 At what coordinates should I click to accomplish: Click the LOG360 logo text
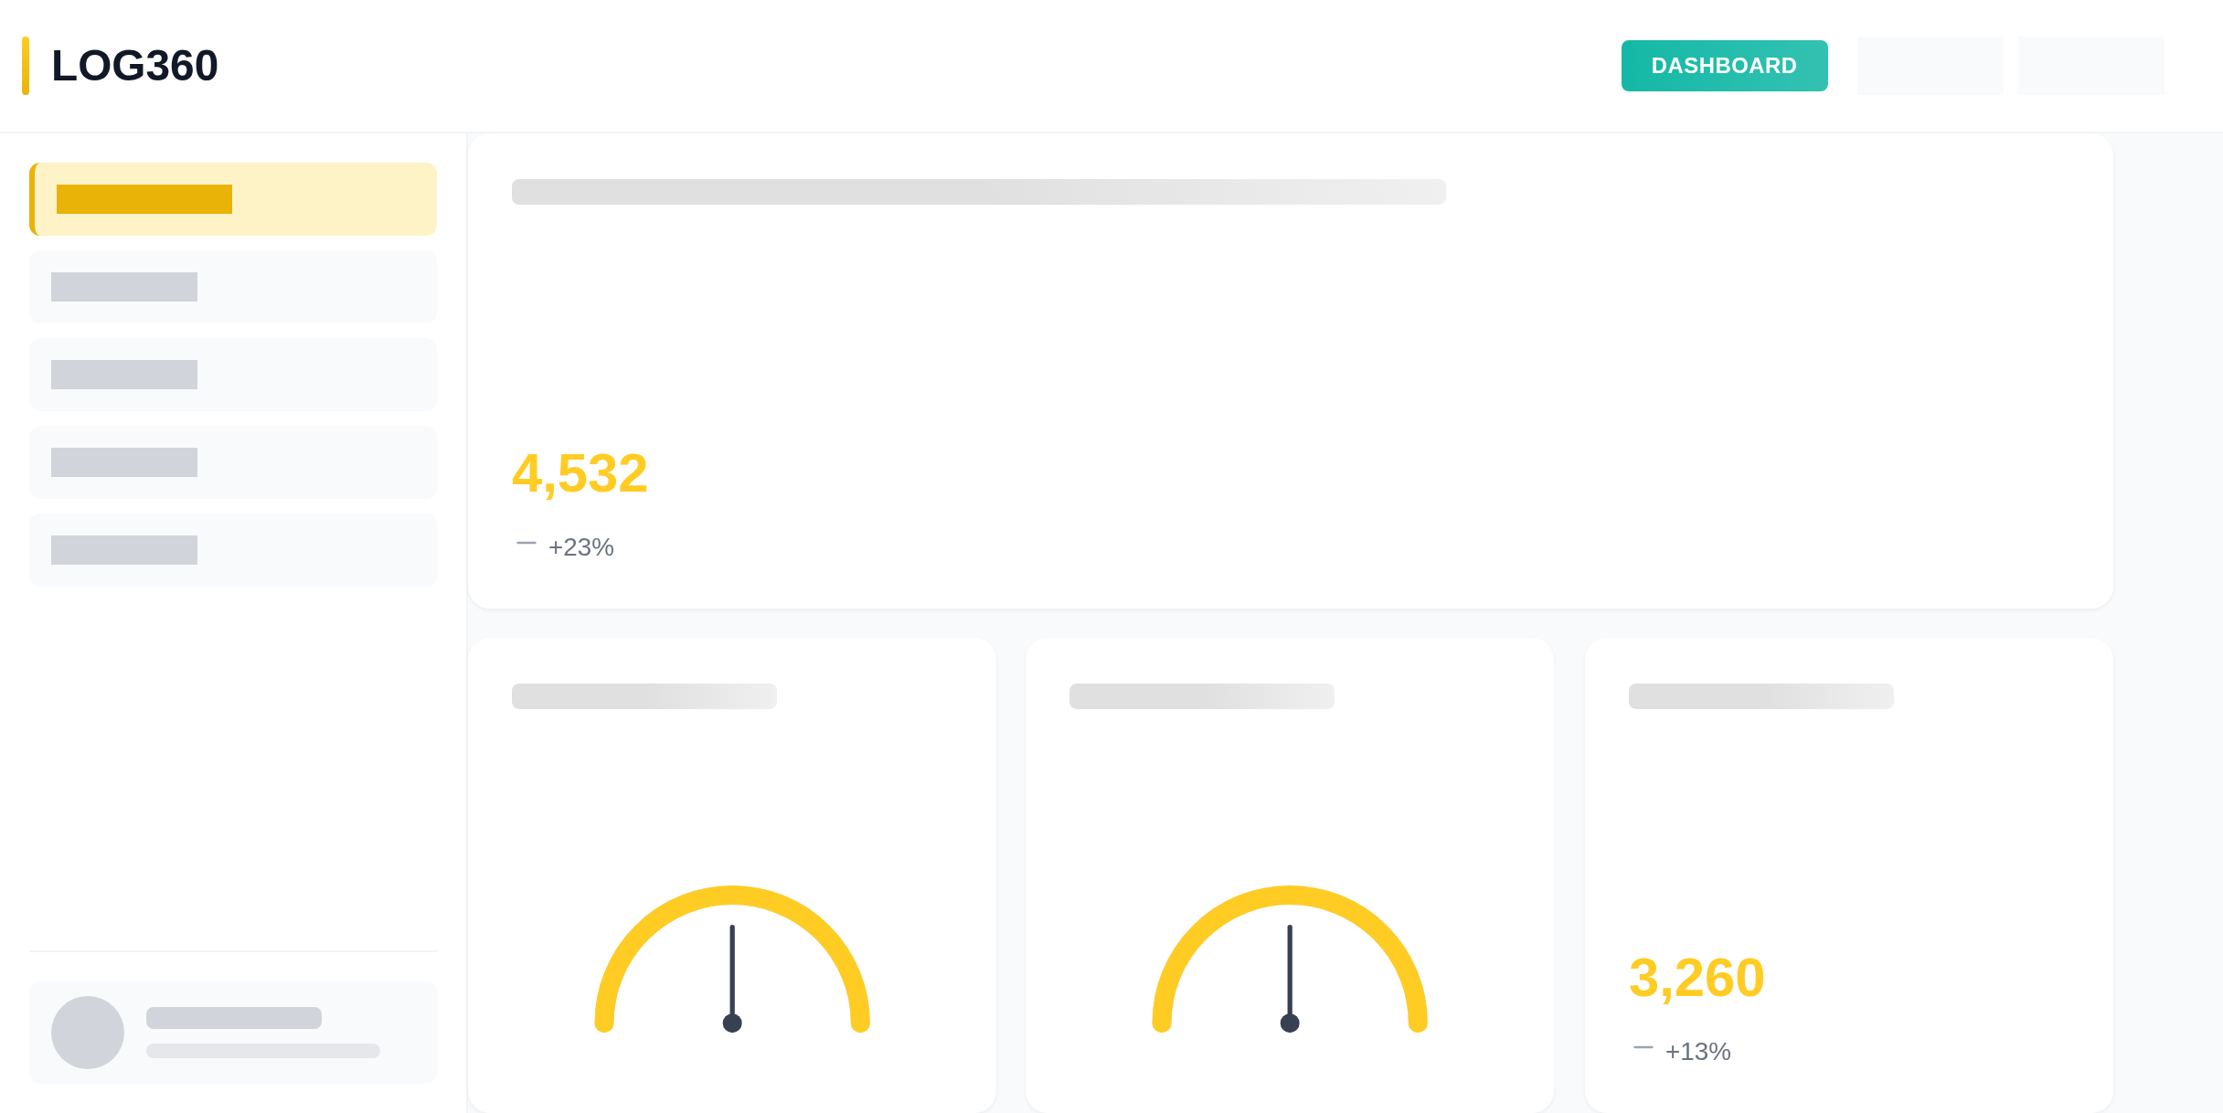click(x=134, y=66)
